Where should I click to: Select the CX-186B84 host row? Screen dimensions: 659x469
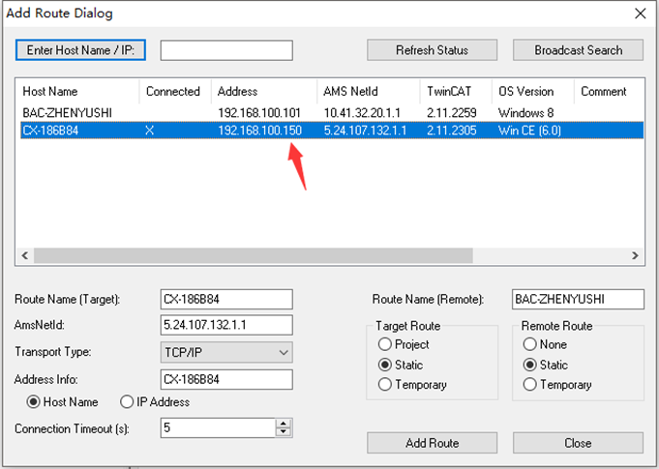(332, 131)
